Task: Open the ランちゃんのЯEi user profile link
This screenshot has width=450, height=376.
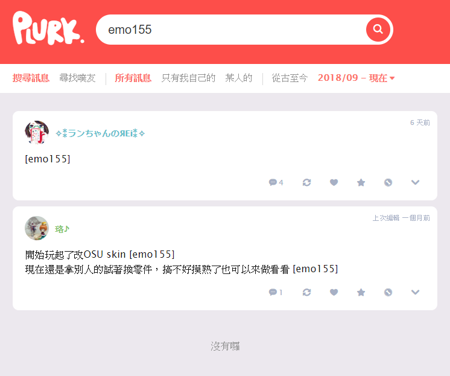Action: [x=100, y=133]
